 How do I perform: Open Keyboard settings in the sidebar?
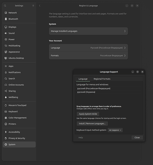coord(19,112)
